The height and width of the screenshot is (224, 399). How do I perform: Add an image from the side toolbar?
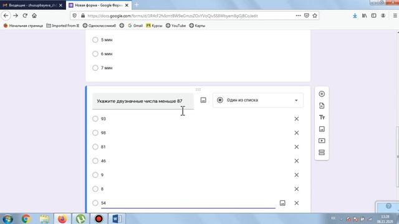(x=322, y=129)
